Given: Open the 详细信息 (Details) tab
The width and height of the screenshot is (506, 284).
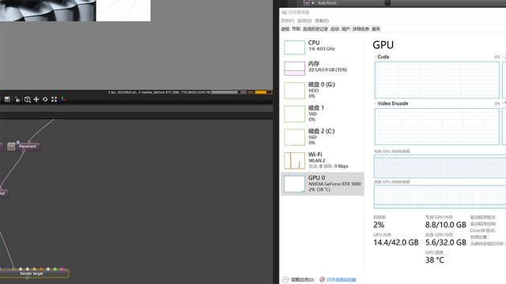Looking at the screenshot, I should [361, 29].
